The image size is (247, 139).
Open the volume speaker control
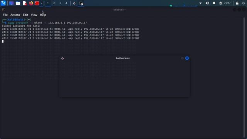click(x=207, y=3)
